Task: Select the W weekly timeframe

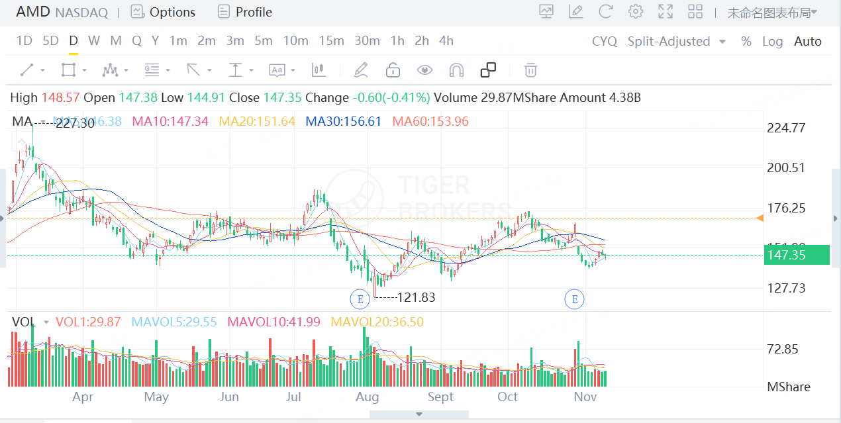Action: click(94, 41)
